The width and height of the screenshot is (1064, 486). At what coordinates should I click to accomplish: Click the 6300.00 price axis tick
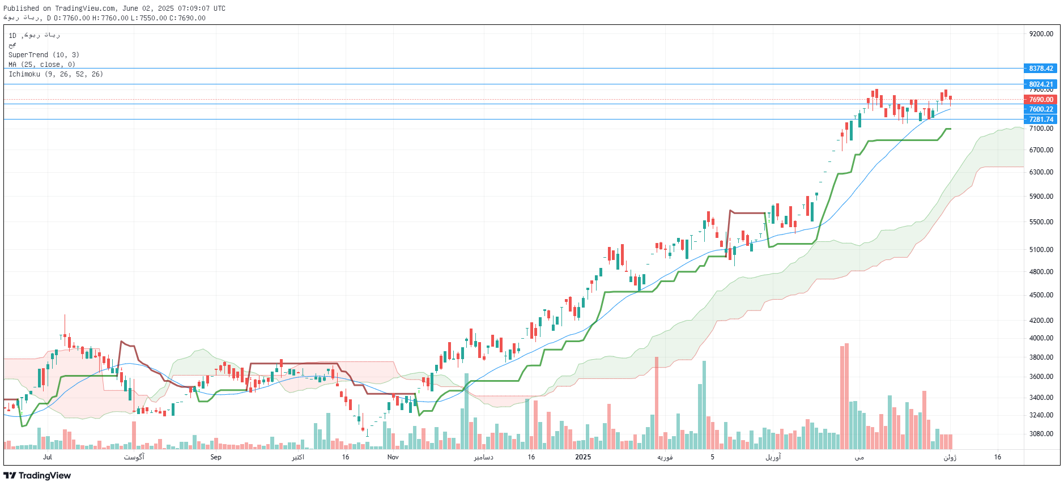pyautogui.click(x=1041, y=172)
